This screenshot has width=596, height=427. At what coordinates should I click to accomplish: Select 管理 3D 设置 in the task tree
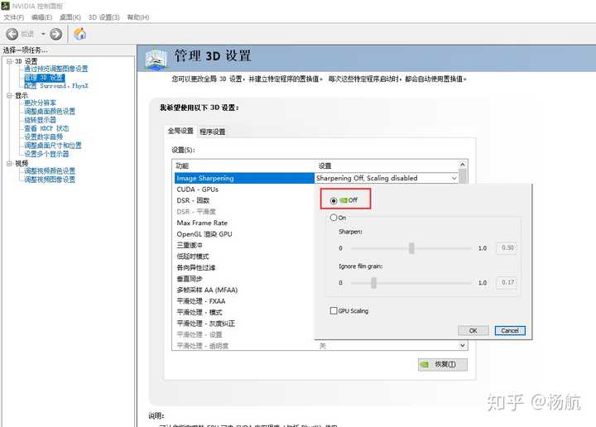point(44,78)
